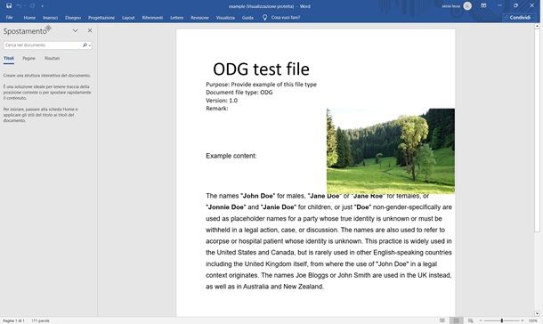Open the Spostamento pane options chevron
543x324 pixels.
(x=75, y=31)
